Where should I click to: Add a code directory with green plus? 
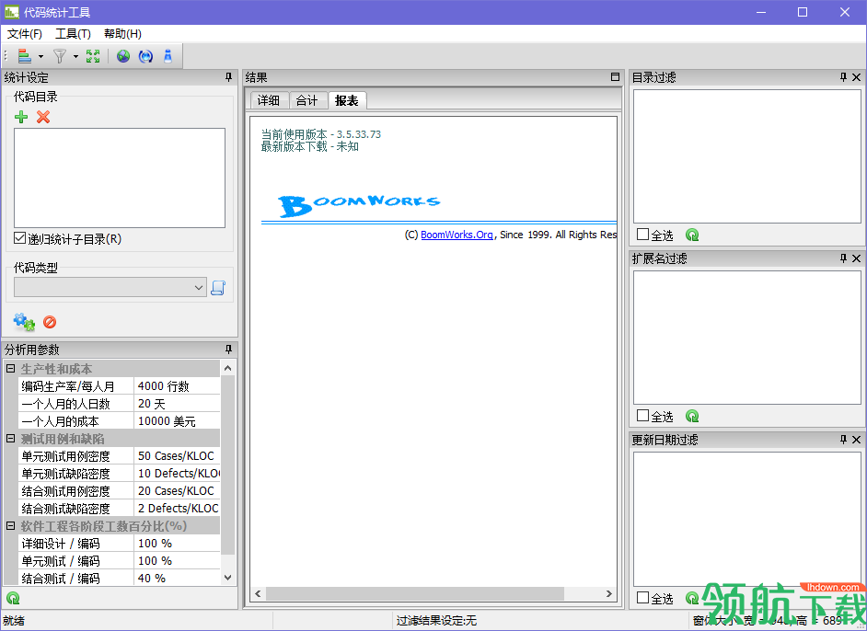click(21, 117)
